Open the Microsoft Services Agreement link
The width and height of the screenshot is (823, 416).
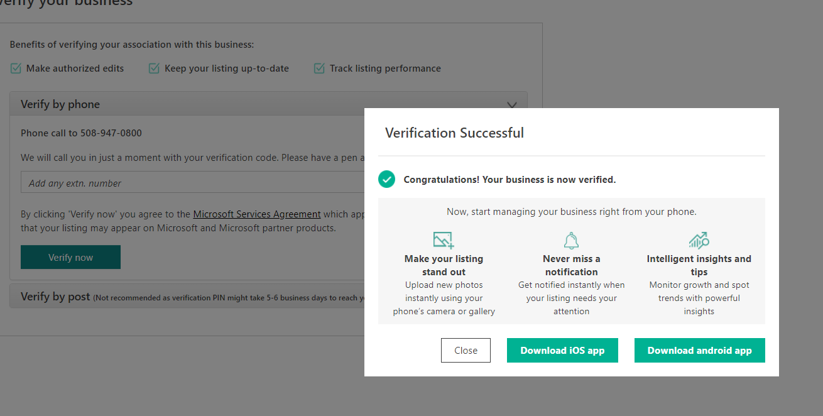[257, 214]
